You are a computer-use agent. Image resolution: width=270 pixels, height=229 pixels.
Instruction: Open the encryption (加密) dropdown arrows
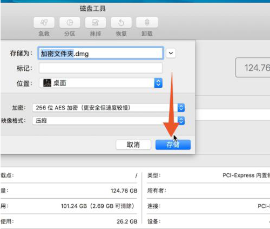pyautogui.click(x=181, y=108)
